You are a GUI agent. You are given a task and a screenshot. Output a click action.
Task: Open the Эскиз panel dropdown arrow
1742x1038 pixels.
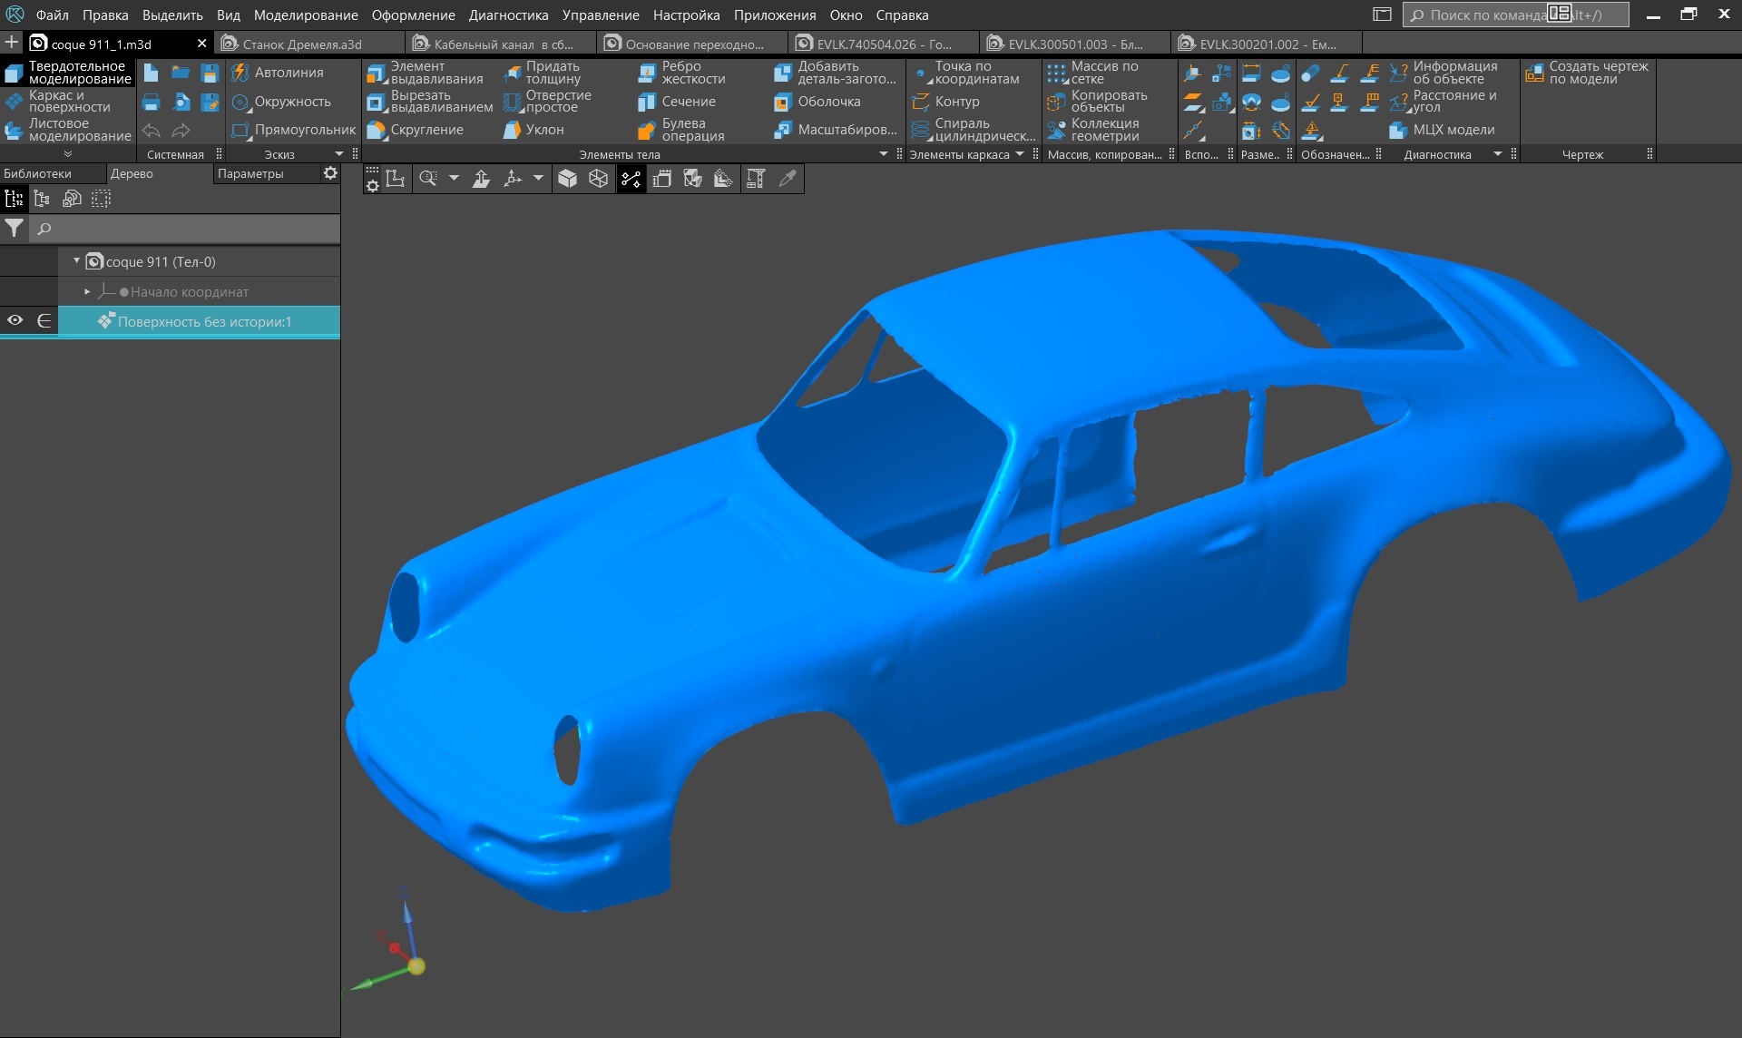(339, 154)
